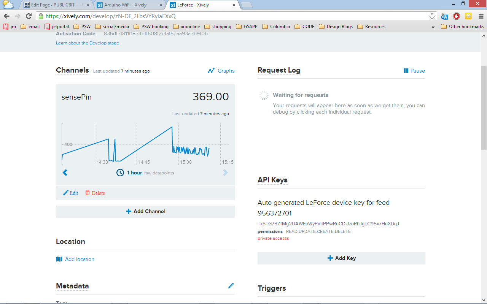Open the Columbia bookmarks folder
The height and width of the screenshot is (304, 487).
tap(276, 27)
